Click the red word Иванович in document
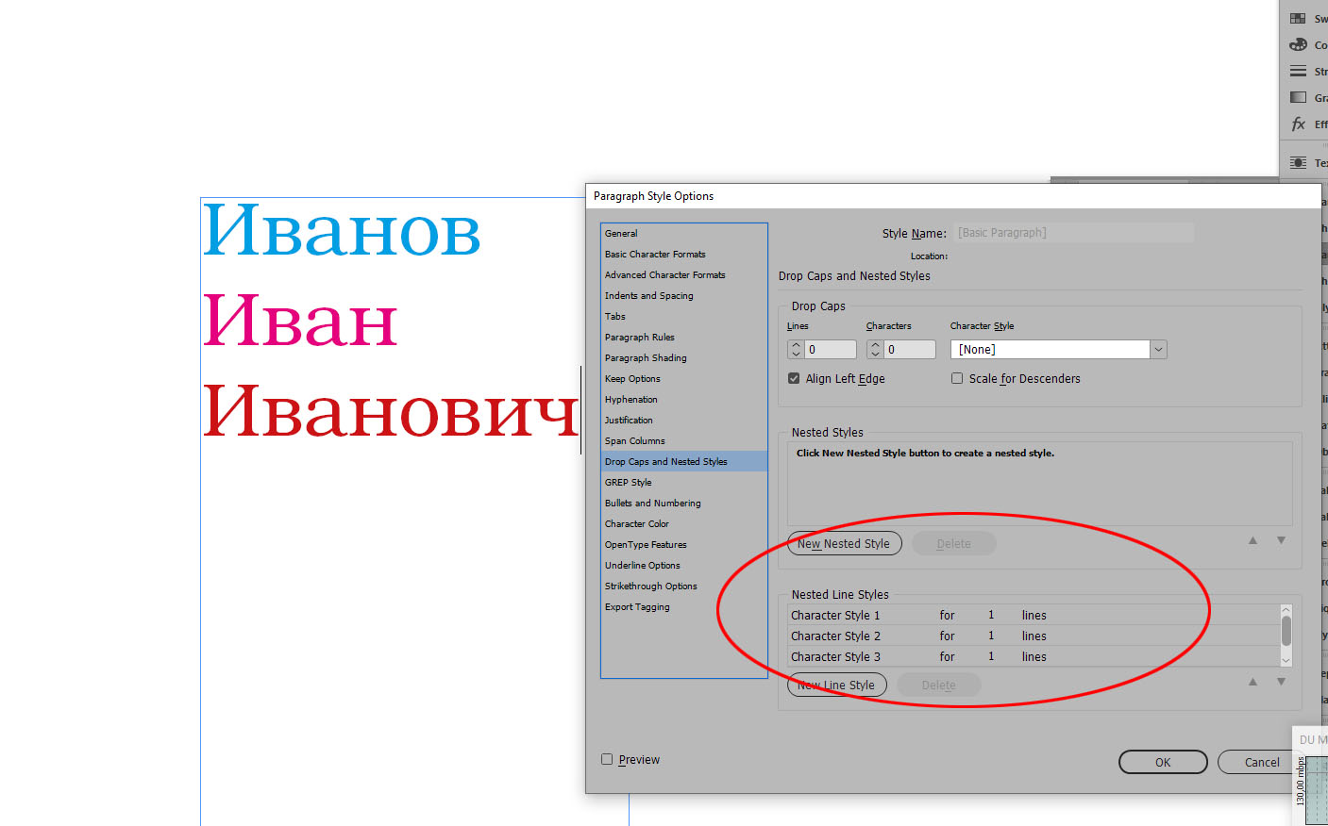The height and width of the screenshot is (826, 1328). (391, 411)
